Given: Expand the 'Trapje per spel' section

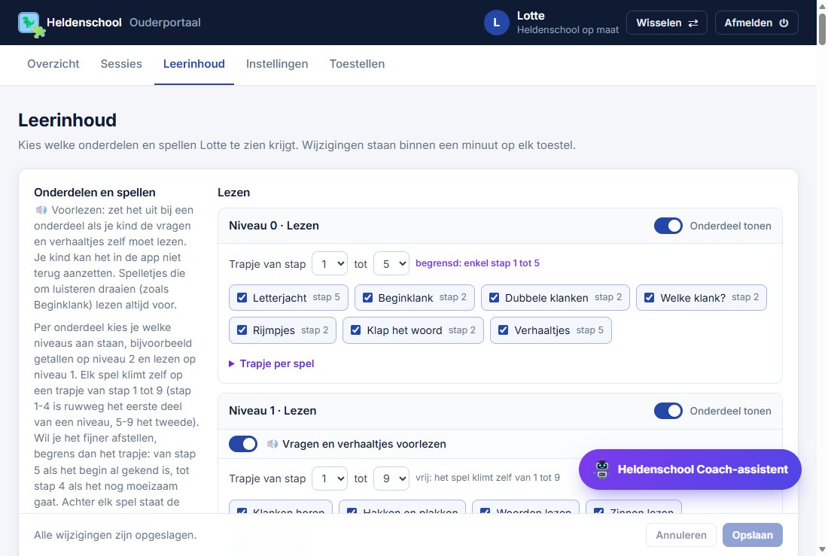Looking at the screenshot, I should [272, 363].
